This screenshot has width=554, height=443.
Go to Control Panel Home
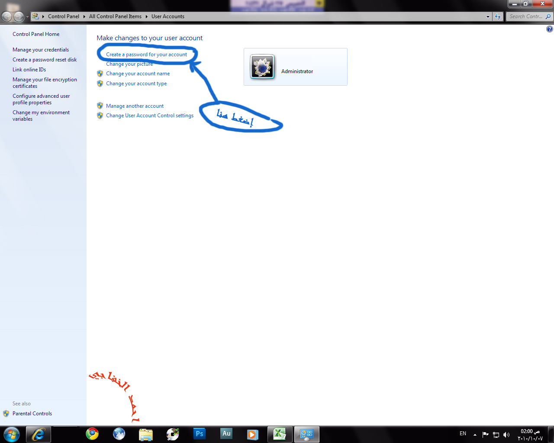pos(36,34)
